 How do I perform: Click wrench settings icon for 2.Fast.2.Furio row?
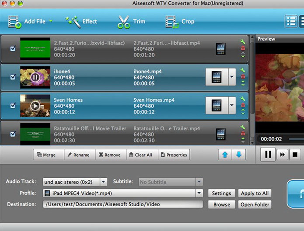point(243,41)
